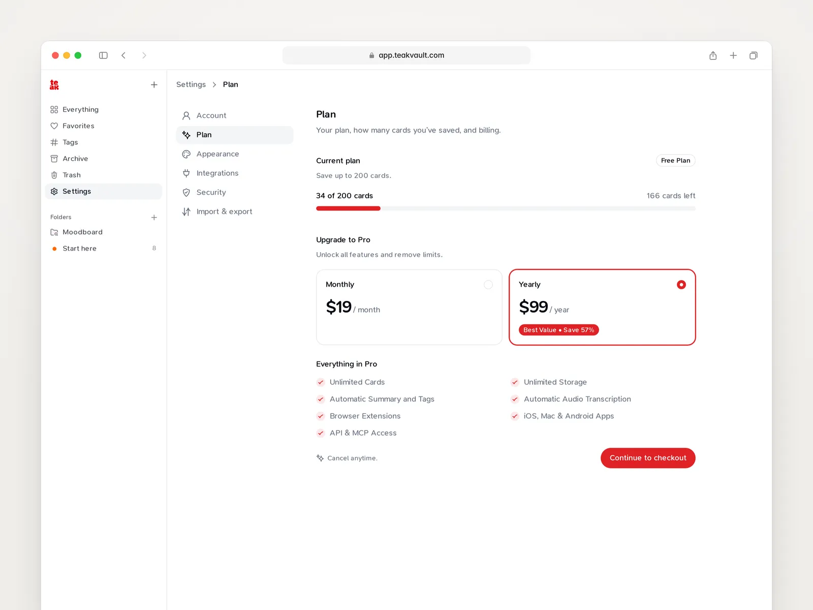Select the Monthly plan radio button

pos(488,285)
